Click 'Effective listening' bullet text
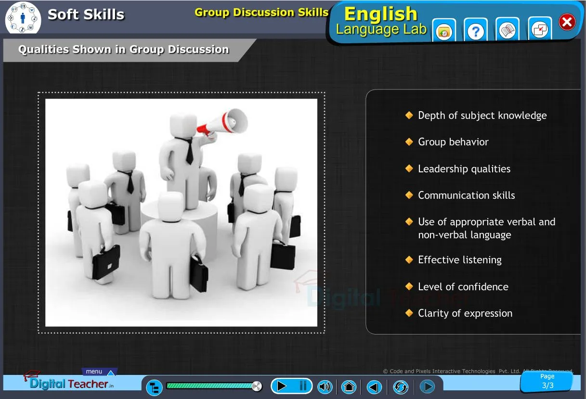 point(460,260)
